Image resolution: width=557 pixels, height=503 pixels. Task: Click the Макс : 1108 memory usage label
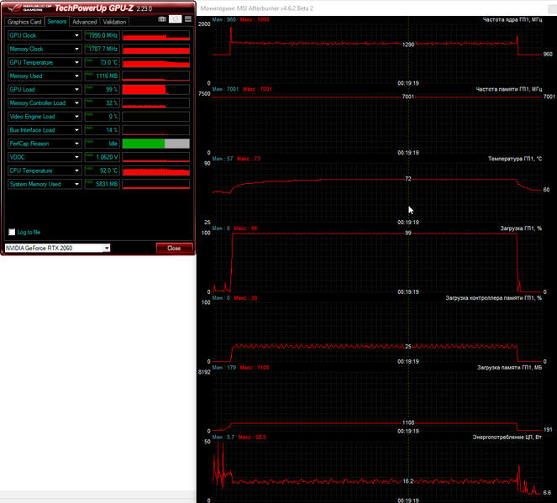(255, 368)
